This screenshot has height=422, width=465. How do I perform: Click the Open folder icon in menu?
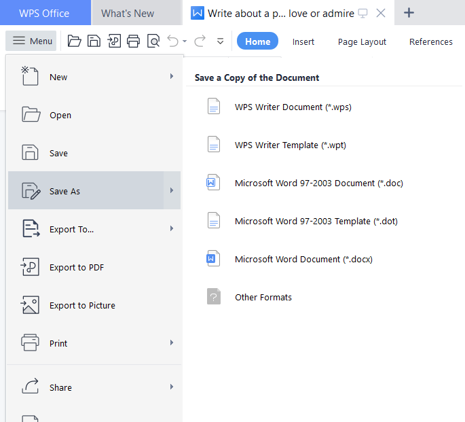click(31, 114)
